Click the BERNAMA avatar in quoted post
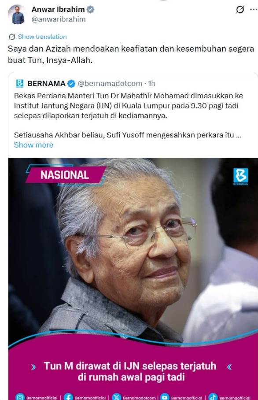The height and width of the screenshot is (400, 258). (x=20, y=83)
